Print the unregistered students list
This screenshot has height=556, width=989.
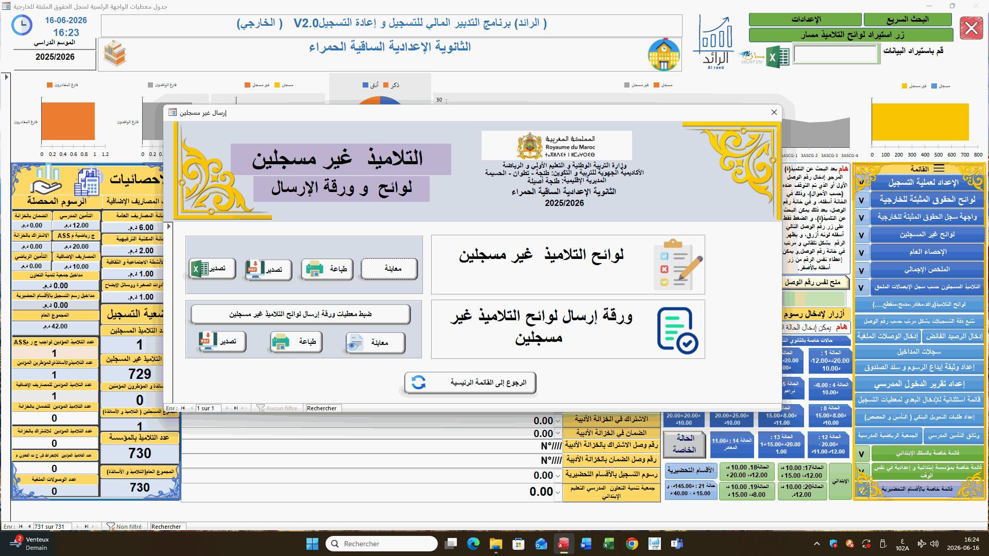[327, 269]
